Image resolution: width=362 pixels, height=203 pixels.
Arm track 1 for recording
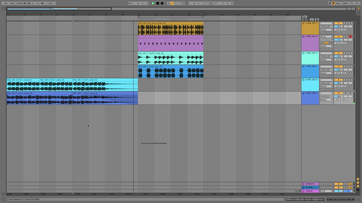coord(350,23)
